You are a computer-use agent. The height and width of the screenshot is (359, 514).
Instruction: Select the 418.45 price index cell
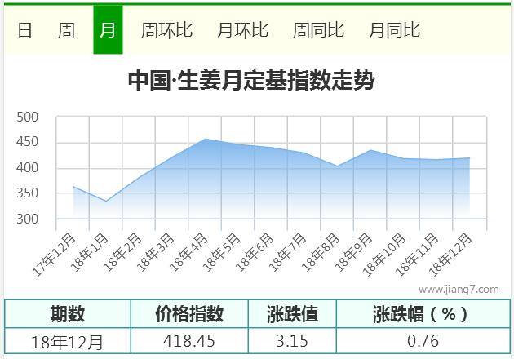pos(189,341)
